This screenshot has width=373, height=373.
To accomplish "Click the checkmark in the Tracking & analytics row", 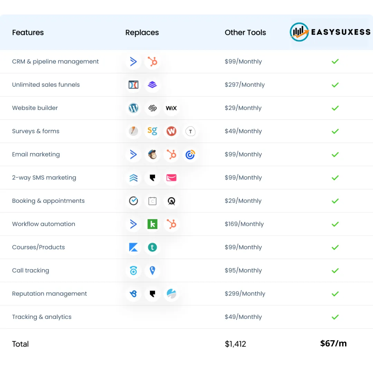I will click(335, 317).
